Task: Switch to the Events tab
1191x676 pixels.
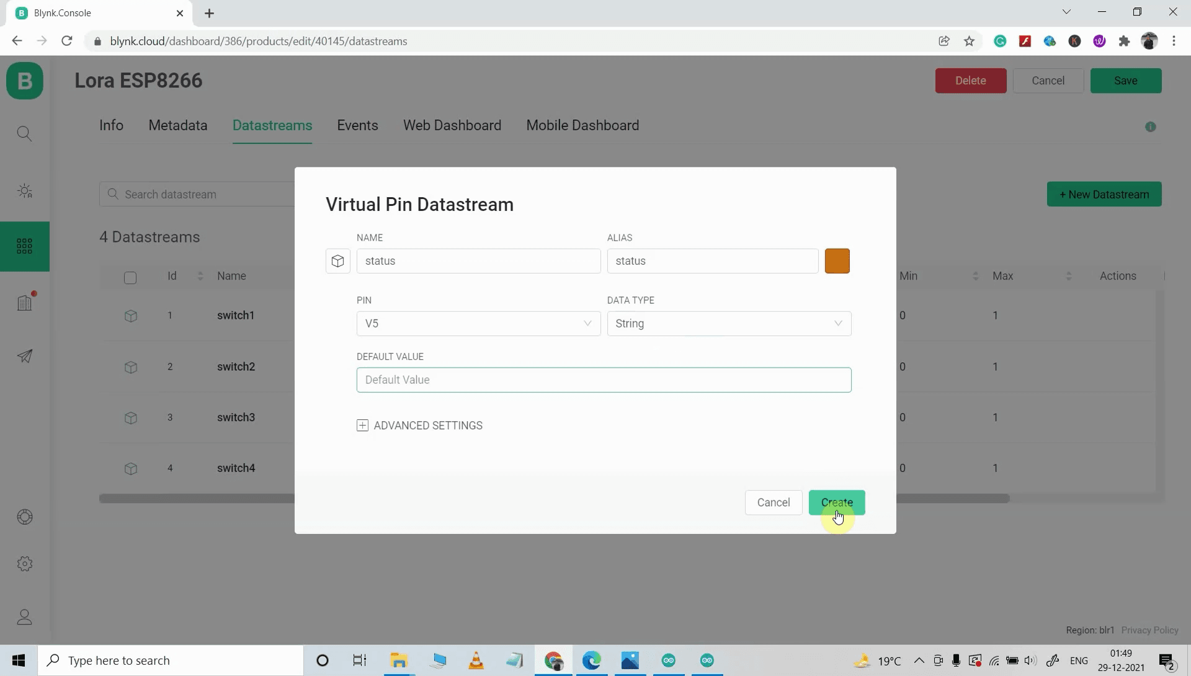Action: click(357, 125)
